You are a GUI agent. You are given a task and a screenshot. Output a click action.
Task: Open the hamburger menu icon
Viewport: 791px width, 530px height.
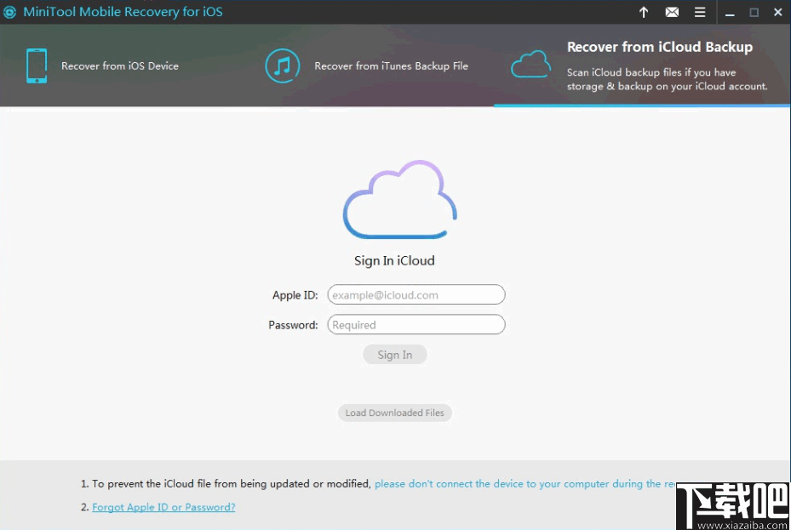700,12
